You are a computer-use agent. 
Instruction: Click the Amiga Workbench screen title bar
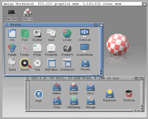point(72,4)
